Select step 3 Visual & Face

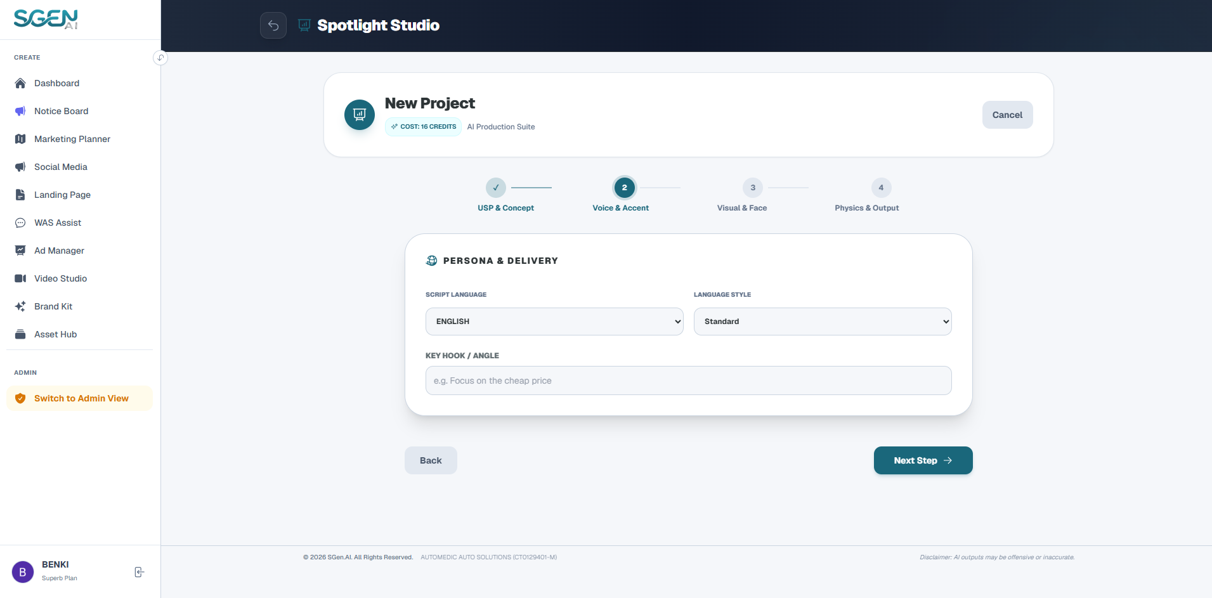point(753,188)
